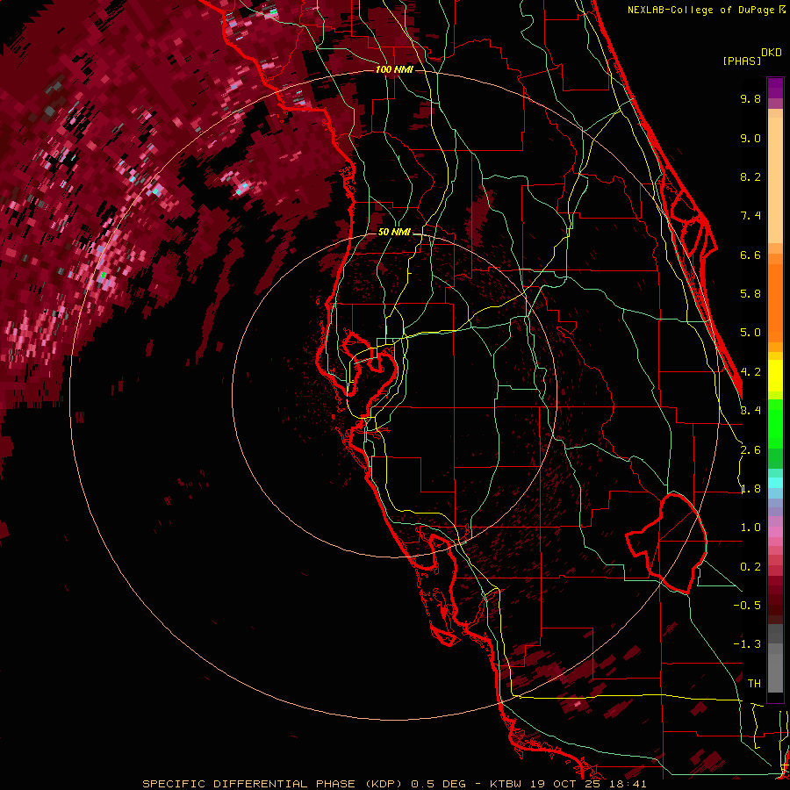
Task: Click the 3.4 legend value
Action: click(750, 411)
